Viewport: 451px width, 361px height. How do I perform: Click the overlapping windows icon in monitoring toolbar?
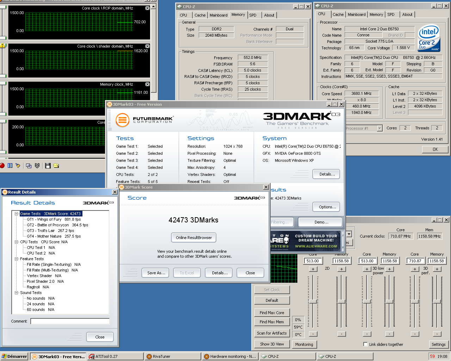point(29,166)
